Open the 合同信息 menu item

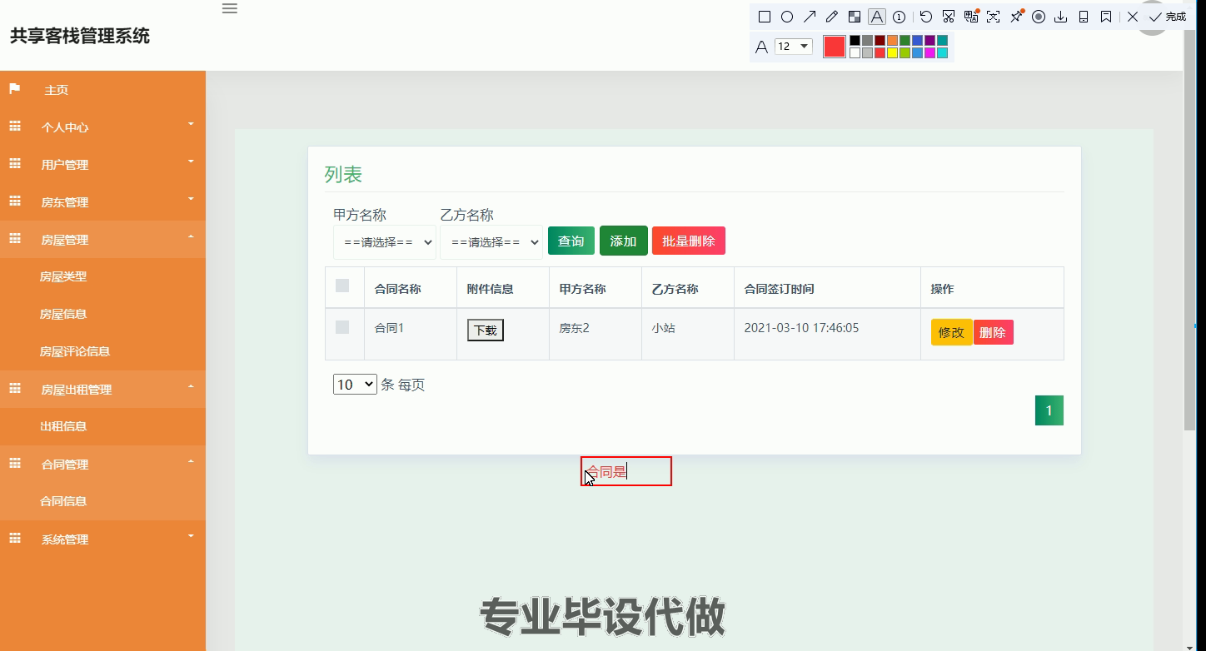(x=63, y=501)
